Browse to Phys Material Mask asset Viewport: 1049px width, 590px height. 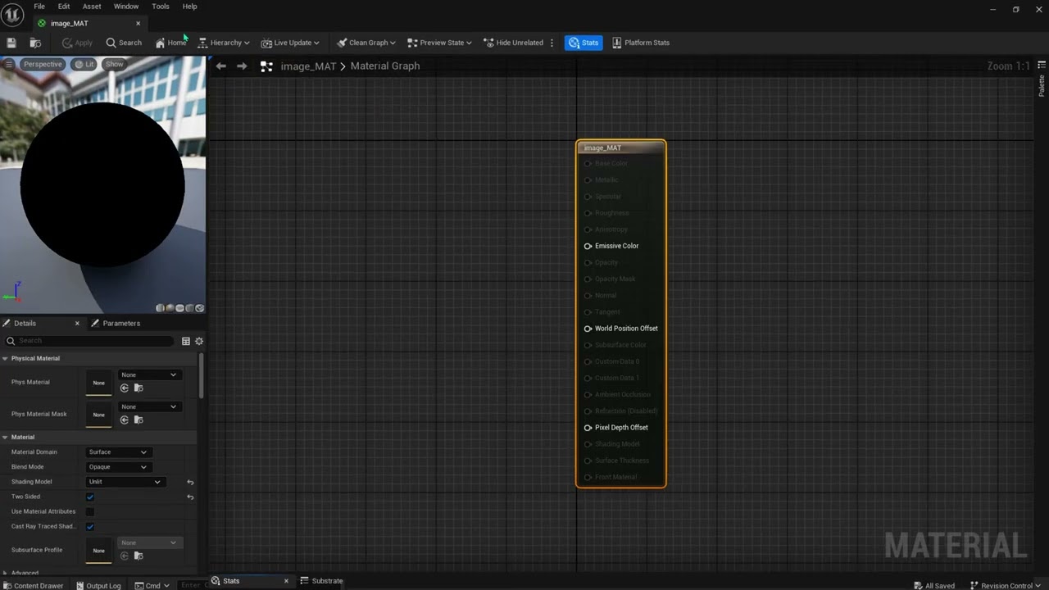[x=139, y=420]
